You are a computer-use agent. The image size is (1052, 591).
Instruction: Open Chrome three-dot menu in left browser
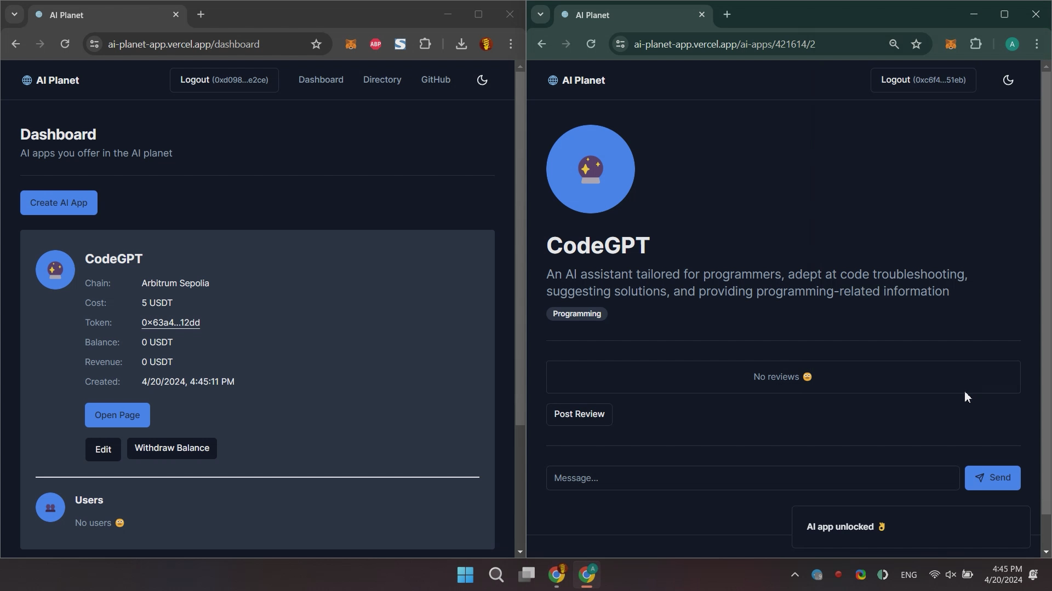pyautogui.click(x=511, y=44)
